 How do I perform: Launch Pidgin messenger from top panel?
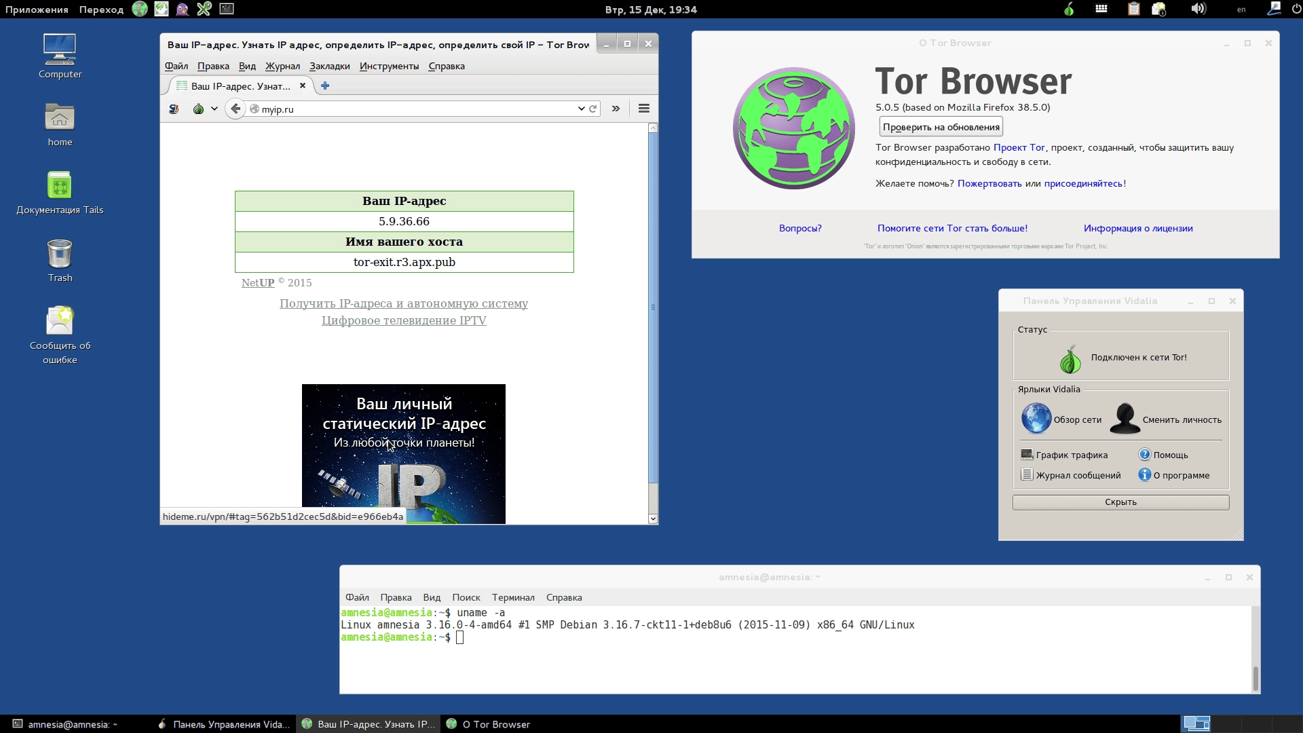pyautogui.click(x=183, y=9)
